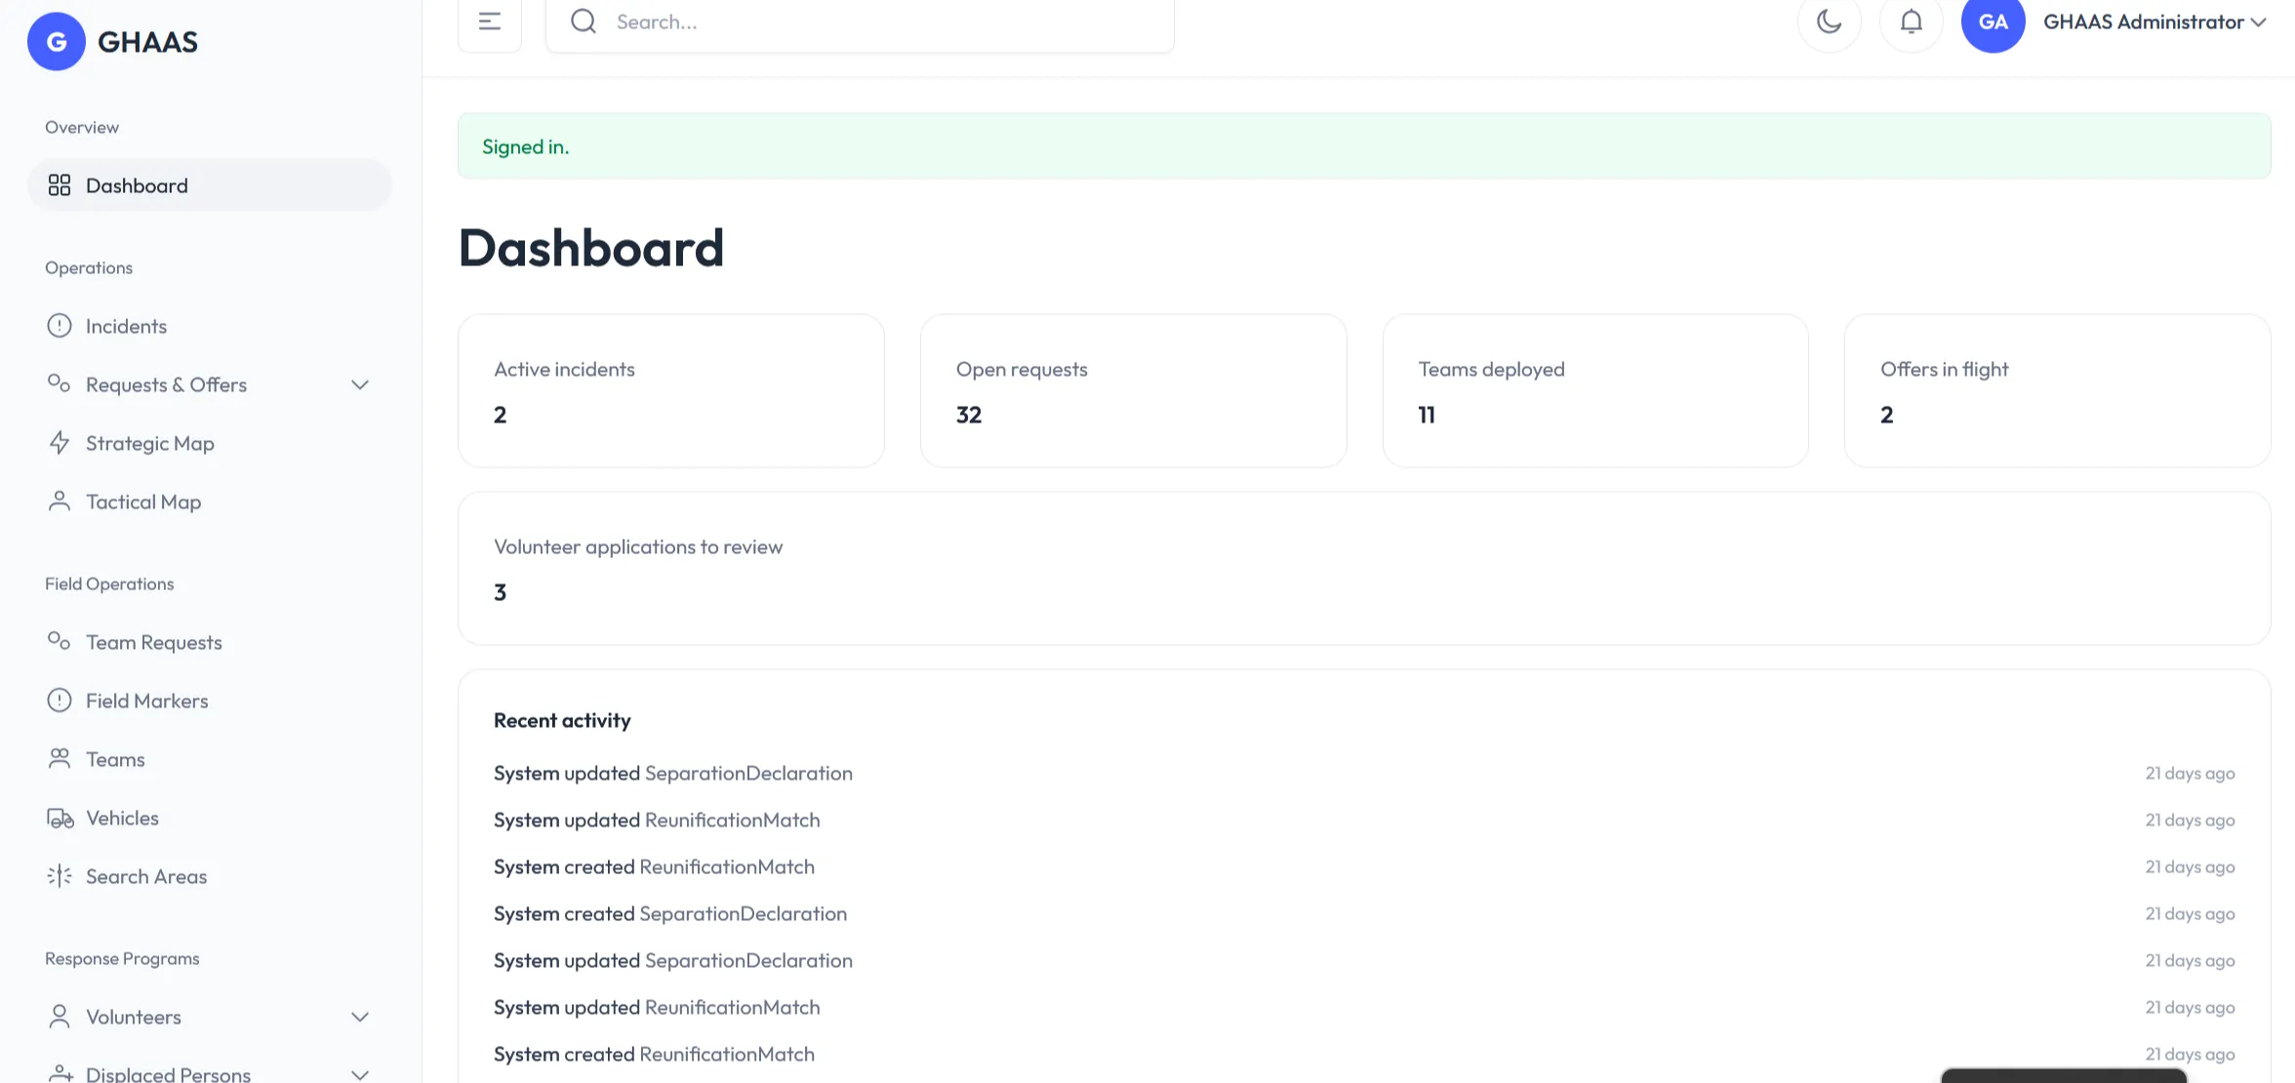The height and width of the screenshot is (1083, 2295).
Task: Open Search Areas
Action: tap(210, 876)
